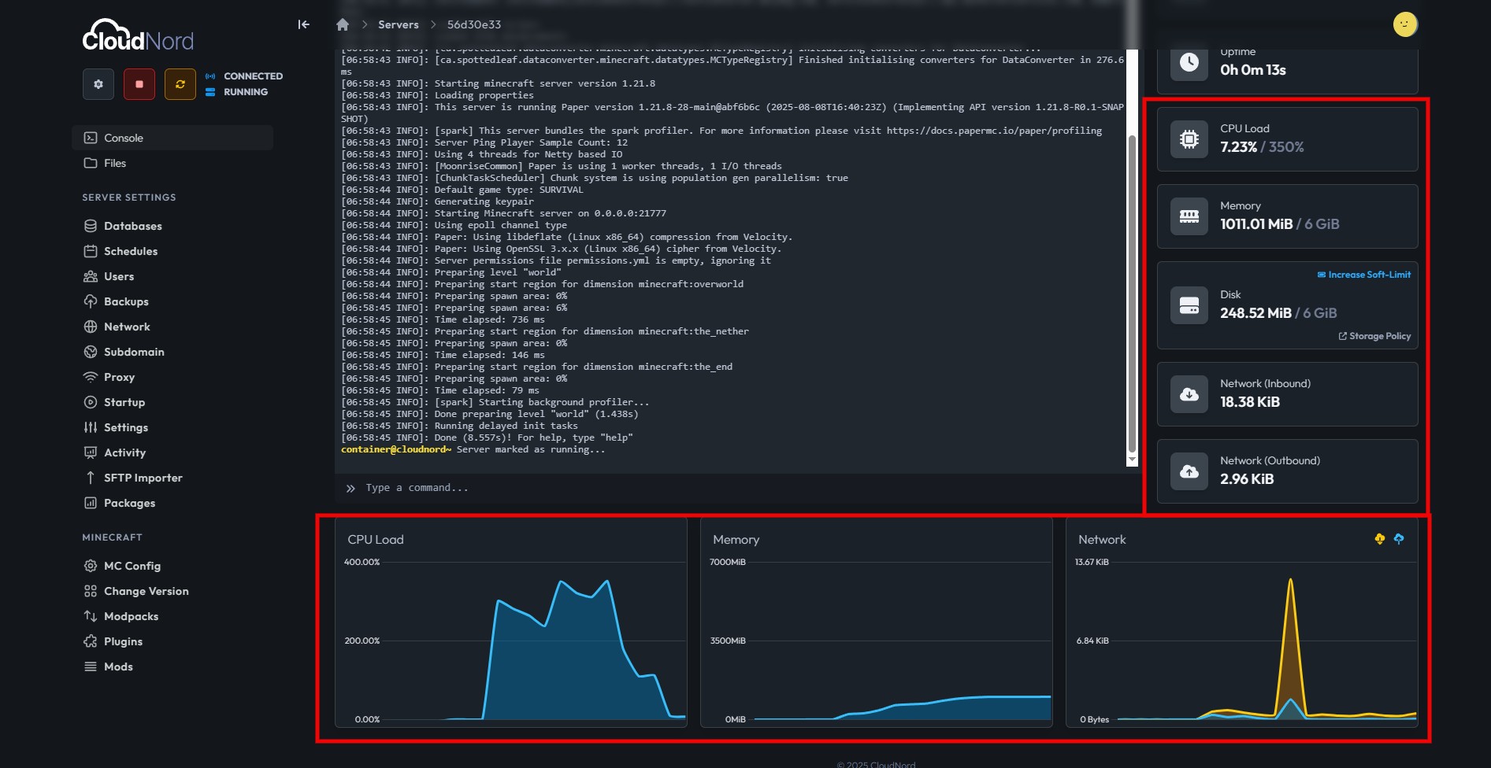Click the Mods list icon
Image resolution: width=1491 pixels, height=768 pixels.
[x=91, y=666]
